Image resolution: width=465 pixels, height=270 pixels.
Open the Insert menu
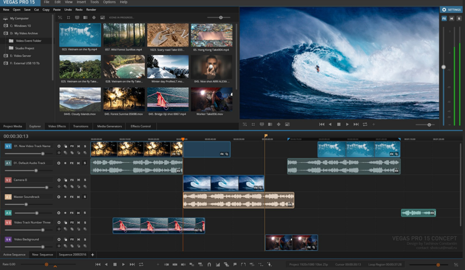pyautogui.click(x=81, y=2)
